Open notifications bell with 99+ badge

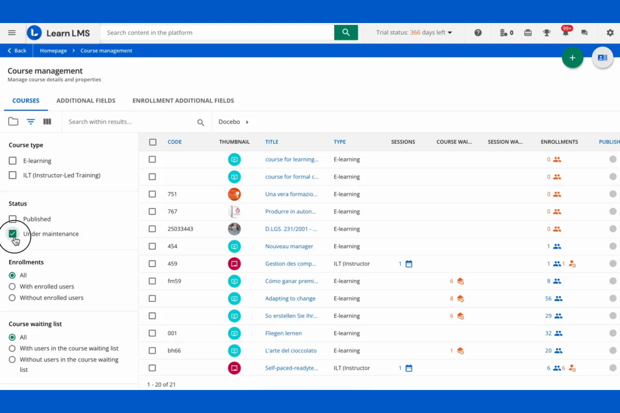coord(566,33)
